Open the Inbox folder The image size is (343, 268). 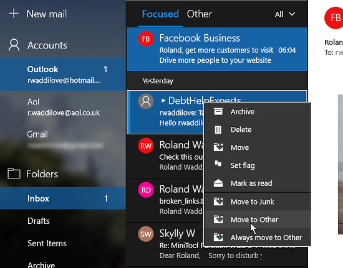tap(63, 198)
